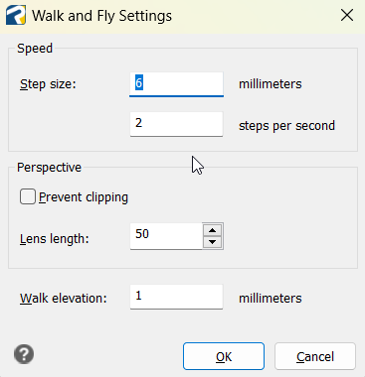Click the application logo in title bar

click(x=16, y=16)
